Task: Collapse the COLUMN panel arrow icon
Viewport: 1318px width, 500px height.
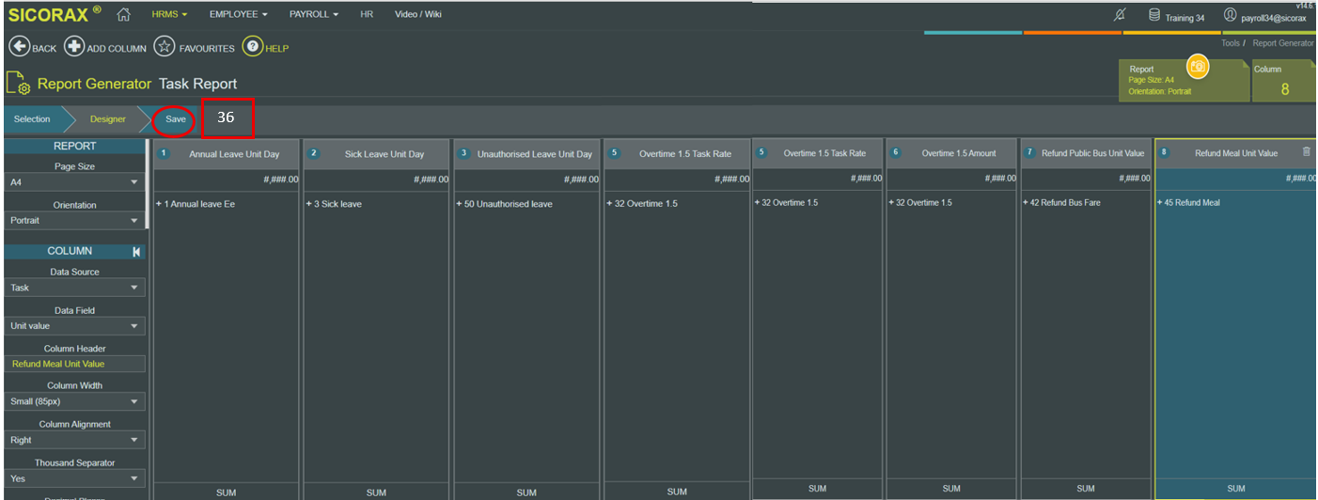Action: (136, 252)
